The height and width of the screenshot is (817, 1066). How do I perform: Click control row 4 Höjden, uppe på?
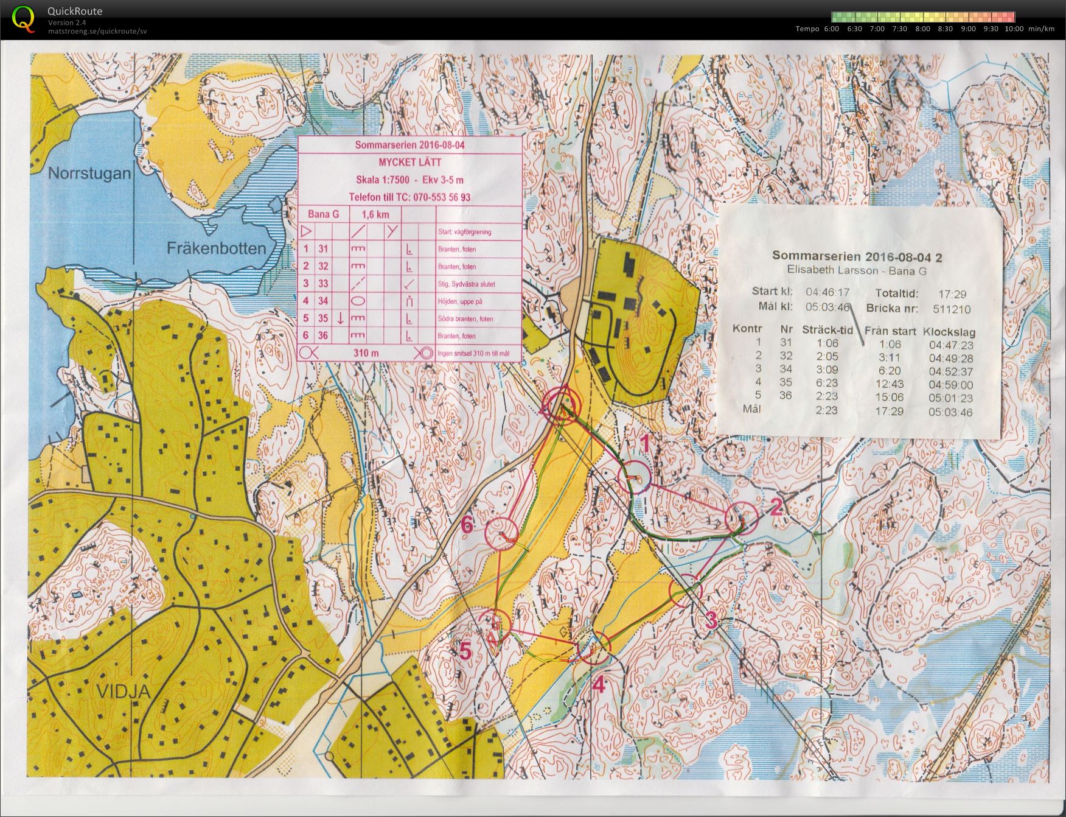409,301
